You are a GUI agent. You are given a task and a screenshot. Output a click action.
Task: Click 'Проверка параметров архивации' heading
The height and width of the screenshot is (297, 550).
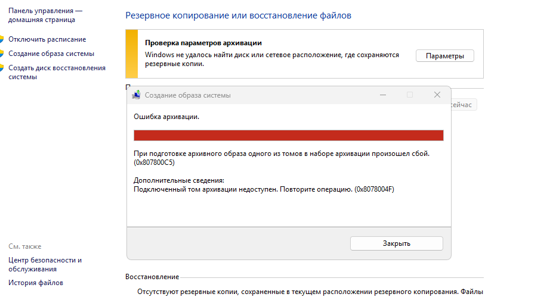203,43
